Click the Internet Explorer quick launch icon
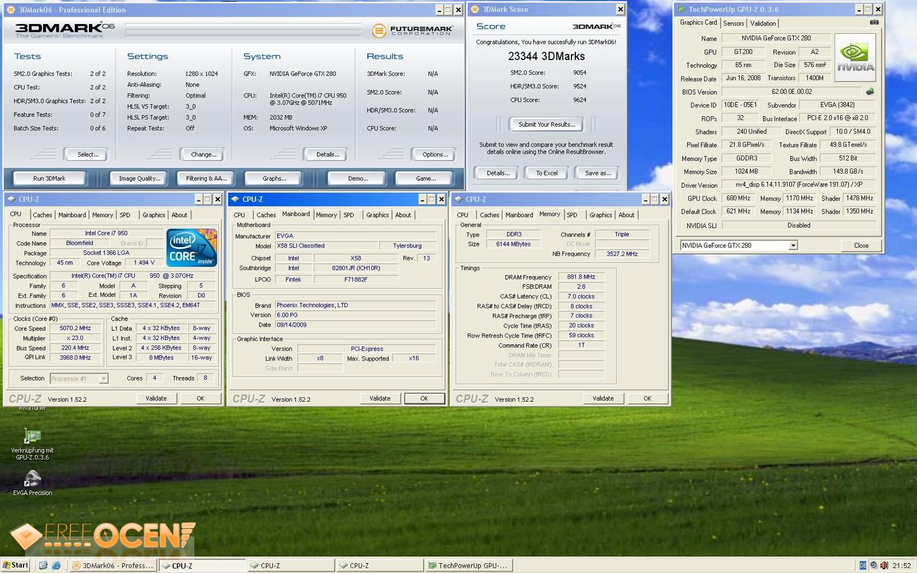This screenshot has height=573, width=917. tap(56, 566)
